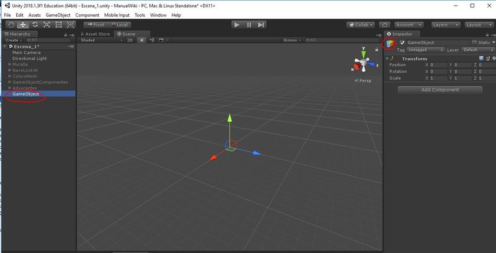Switch to the Hierarchy tab
This screenshot has width=496, height=253.
(x=20, y=34)
